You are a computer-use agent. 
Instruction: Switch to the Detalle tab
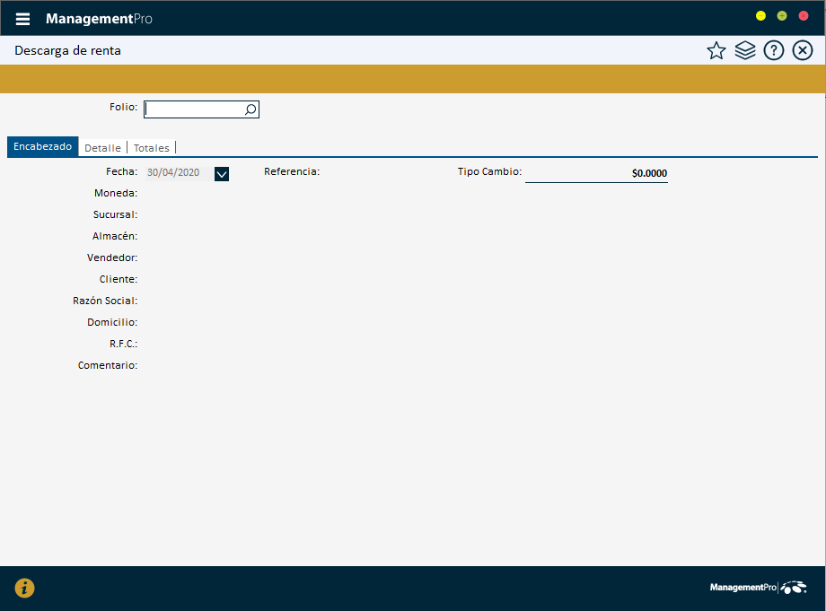[102, 148]
